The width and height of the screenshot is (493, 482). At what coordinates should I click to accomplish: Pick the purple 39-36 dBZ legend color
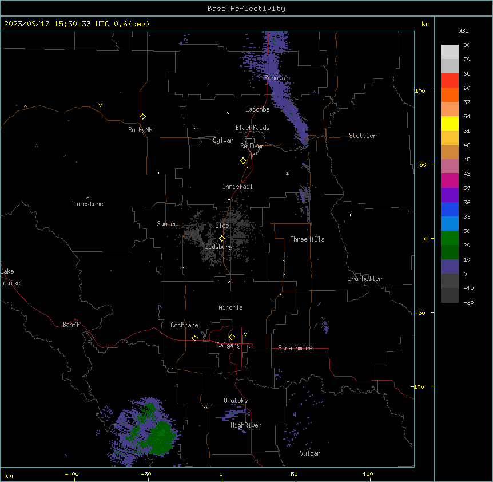coord(450,195)
